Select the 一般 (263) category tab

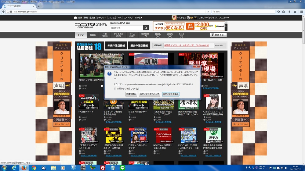(x=105, y=35)
